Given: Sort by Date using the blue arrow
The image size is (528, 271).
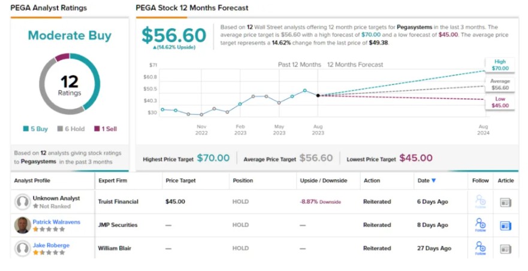Looking at the screenshot, I should click(x=434, y=181).
